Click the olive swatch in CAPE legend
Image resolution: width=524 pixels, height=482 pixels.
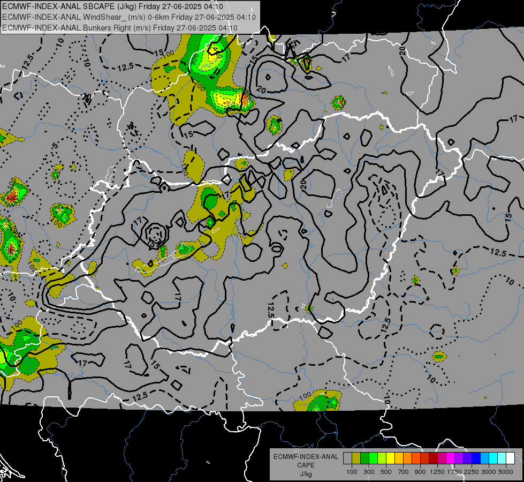356,458
